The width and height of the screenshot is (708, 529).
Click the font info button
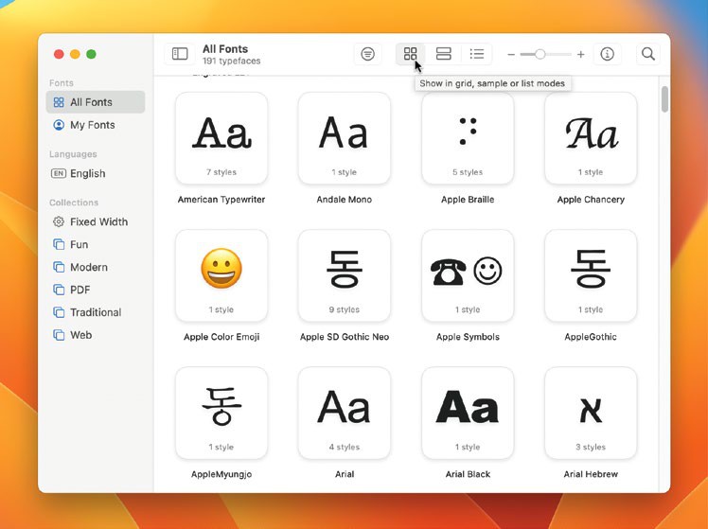tap(608, 55)
